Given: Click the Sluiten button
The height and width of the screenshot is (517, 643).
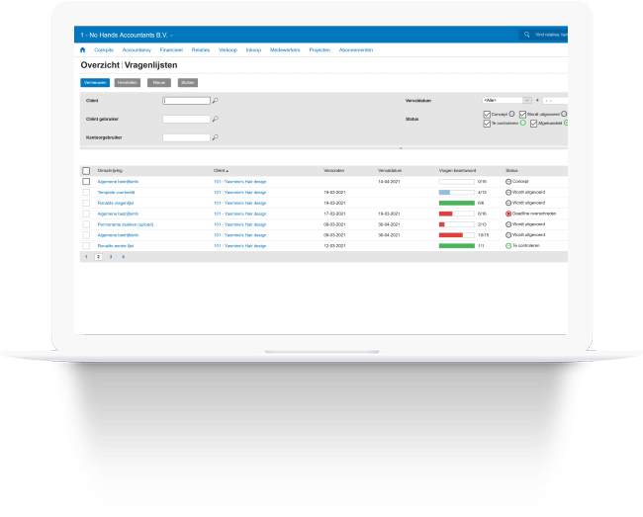Looking at the screenshot, I should pos(188,83).
